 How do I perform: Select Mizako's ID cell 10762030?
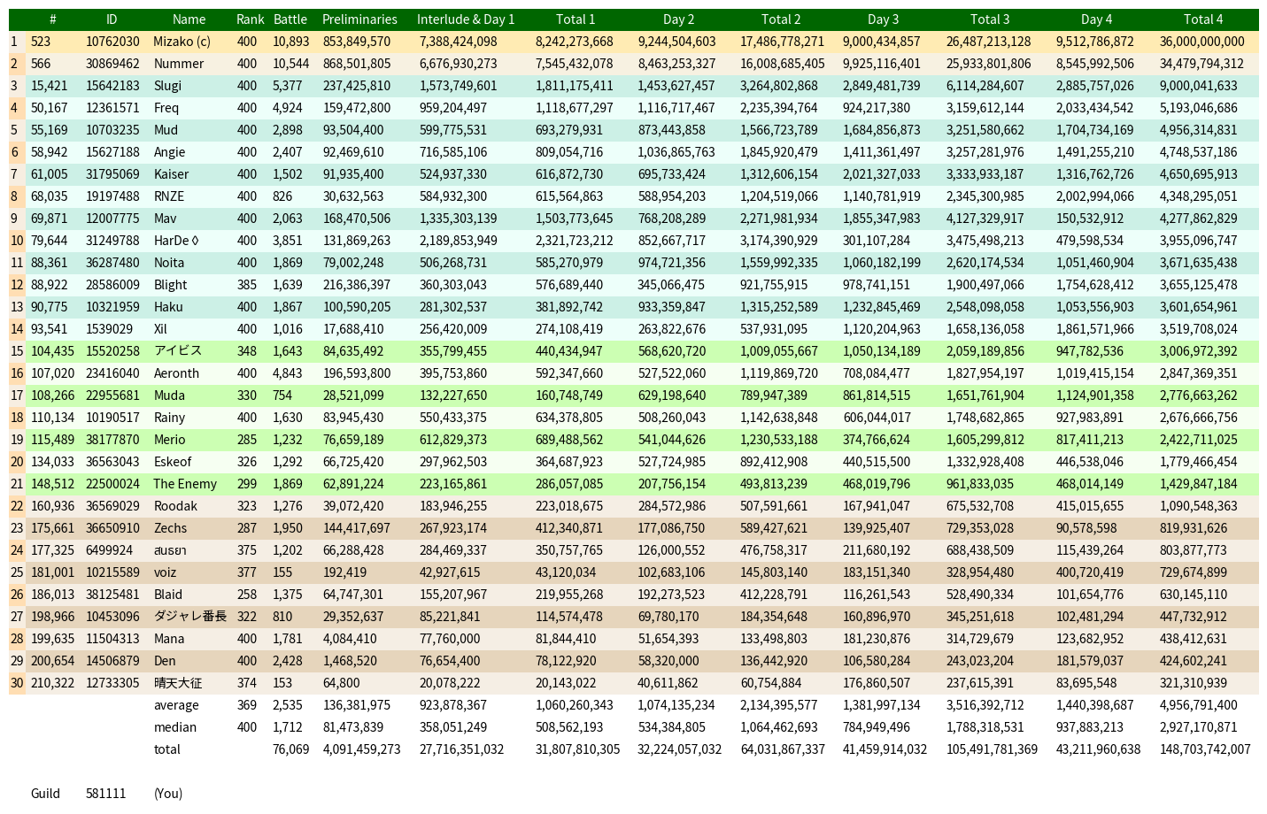[x=112, y=42]
